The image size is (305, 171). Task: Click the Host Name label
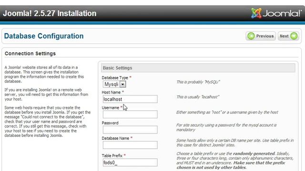(111, 92)
